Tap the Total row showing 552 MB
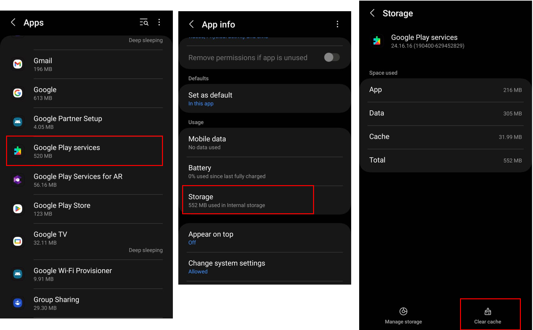Screen dimensions: 533x330 click(x=445, y=161)
